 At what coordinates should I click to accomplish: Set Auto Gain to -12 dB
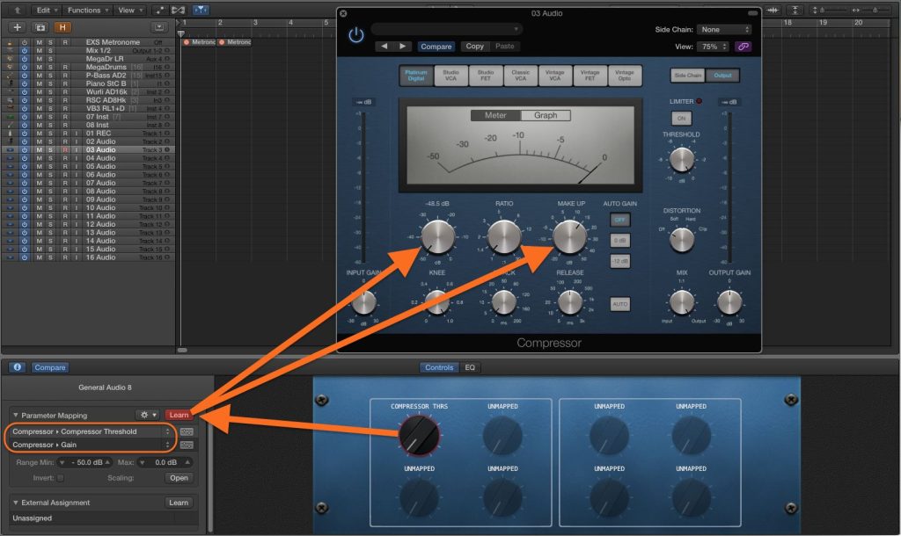(620, 261)
